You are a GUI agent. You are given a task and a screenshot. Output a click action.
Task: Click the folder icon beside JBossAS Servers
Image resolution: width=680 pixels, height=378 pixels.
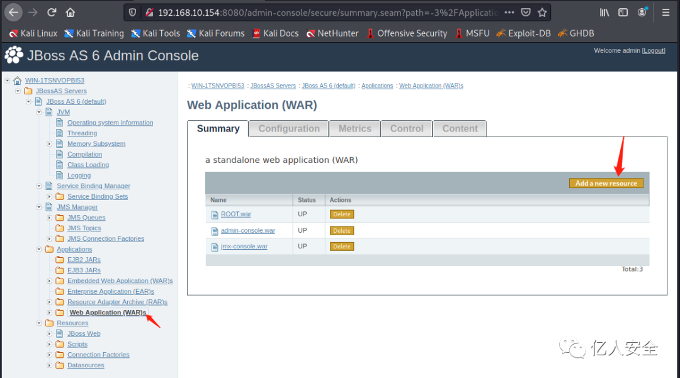click(x=28, y=91)
